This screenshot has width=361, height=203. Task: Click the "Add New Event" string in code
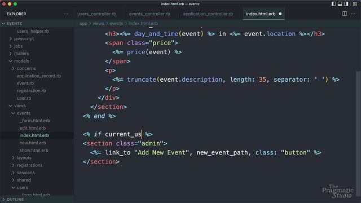click(161, 153)
